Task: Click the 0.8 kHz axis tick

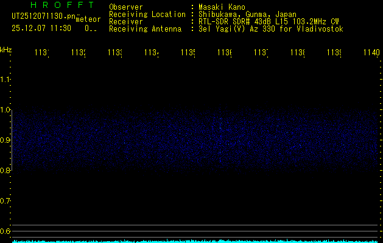Action: 5,170
